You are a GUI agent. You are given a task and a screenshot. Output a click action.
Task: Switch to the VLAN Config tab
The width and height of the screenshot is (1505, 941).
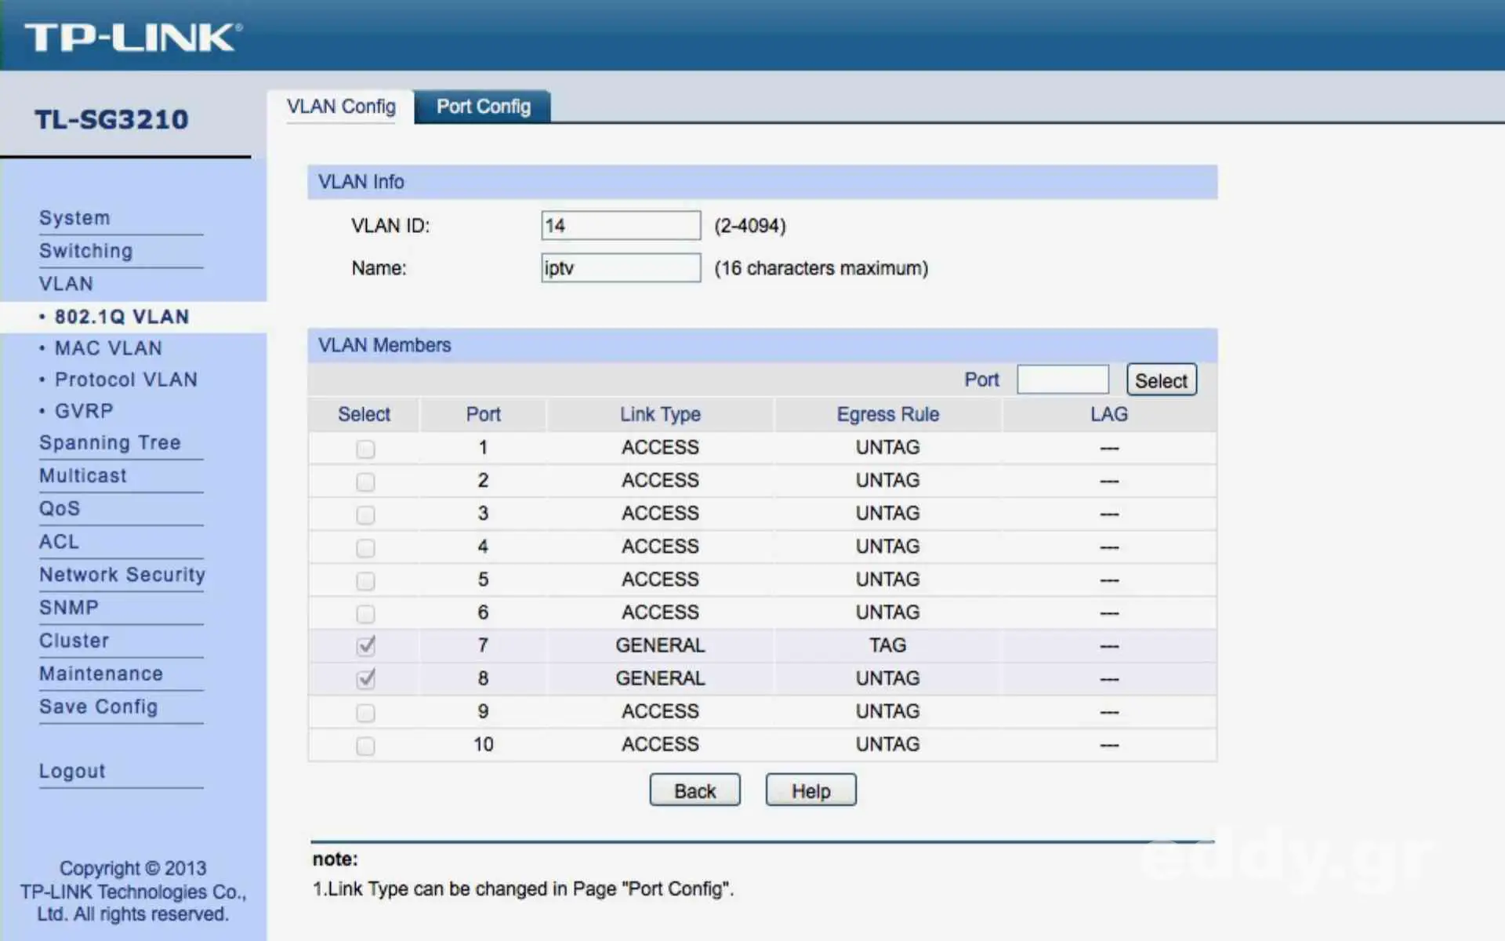[x=341, y=107]
